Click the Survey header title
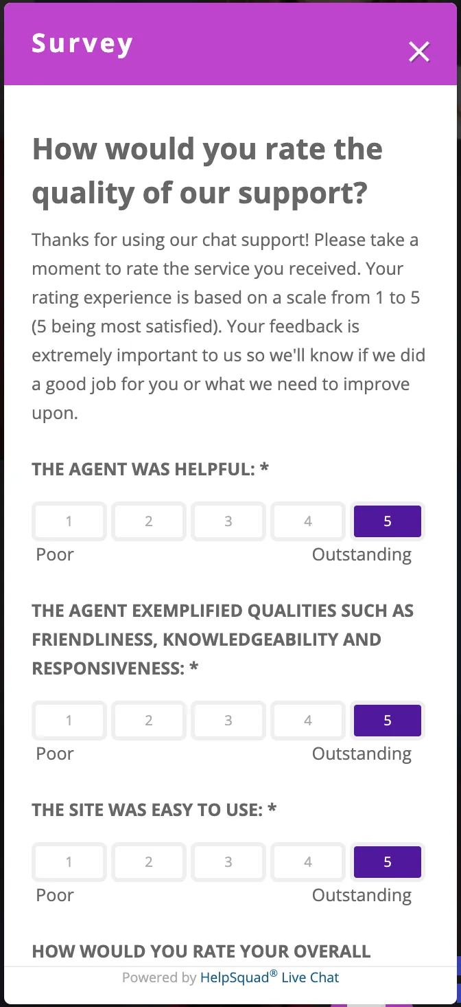The image size is (461, 1007). [x=82, y=43]
